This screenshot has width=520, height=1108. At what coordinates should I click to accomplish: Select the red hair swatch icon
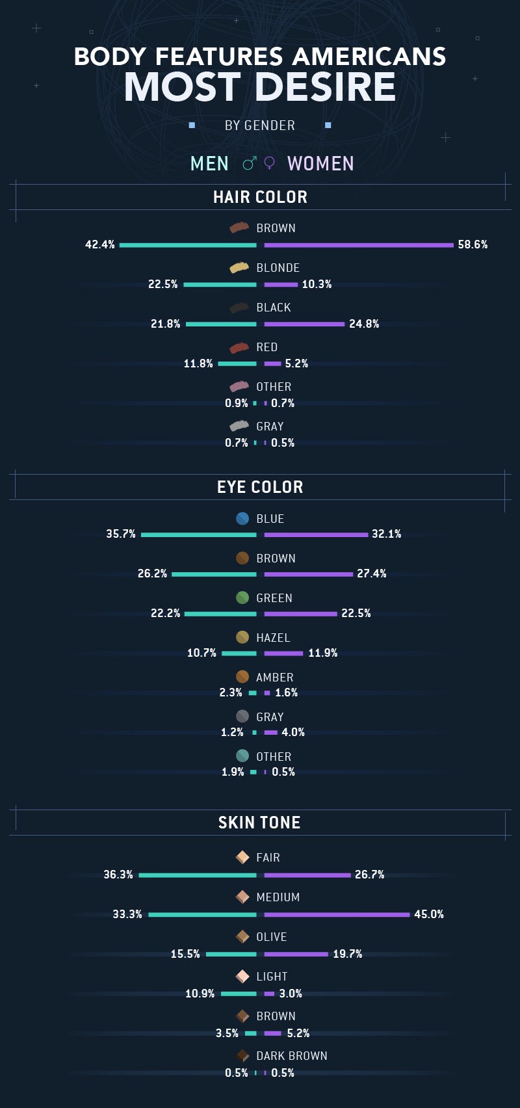point(239,347)
